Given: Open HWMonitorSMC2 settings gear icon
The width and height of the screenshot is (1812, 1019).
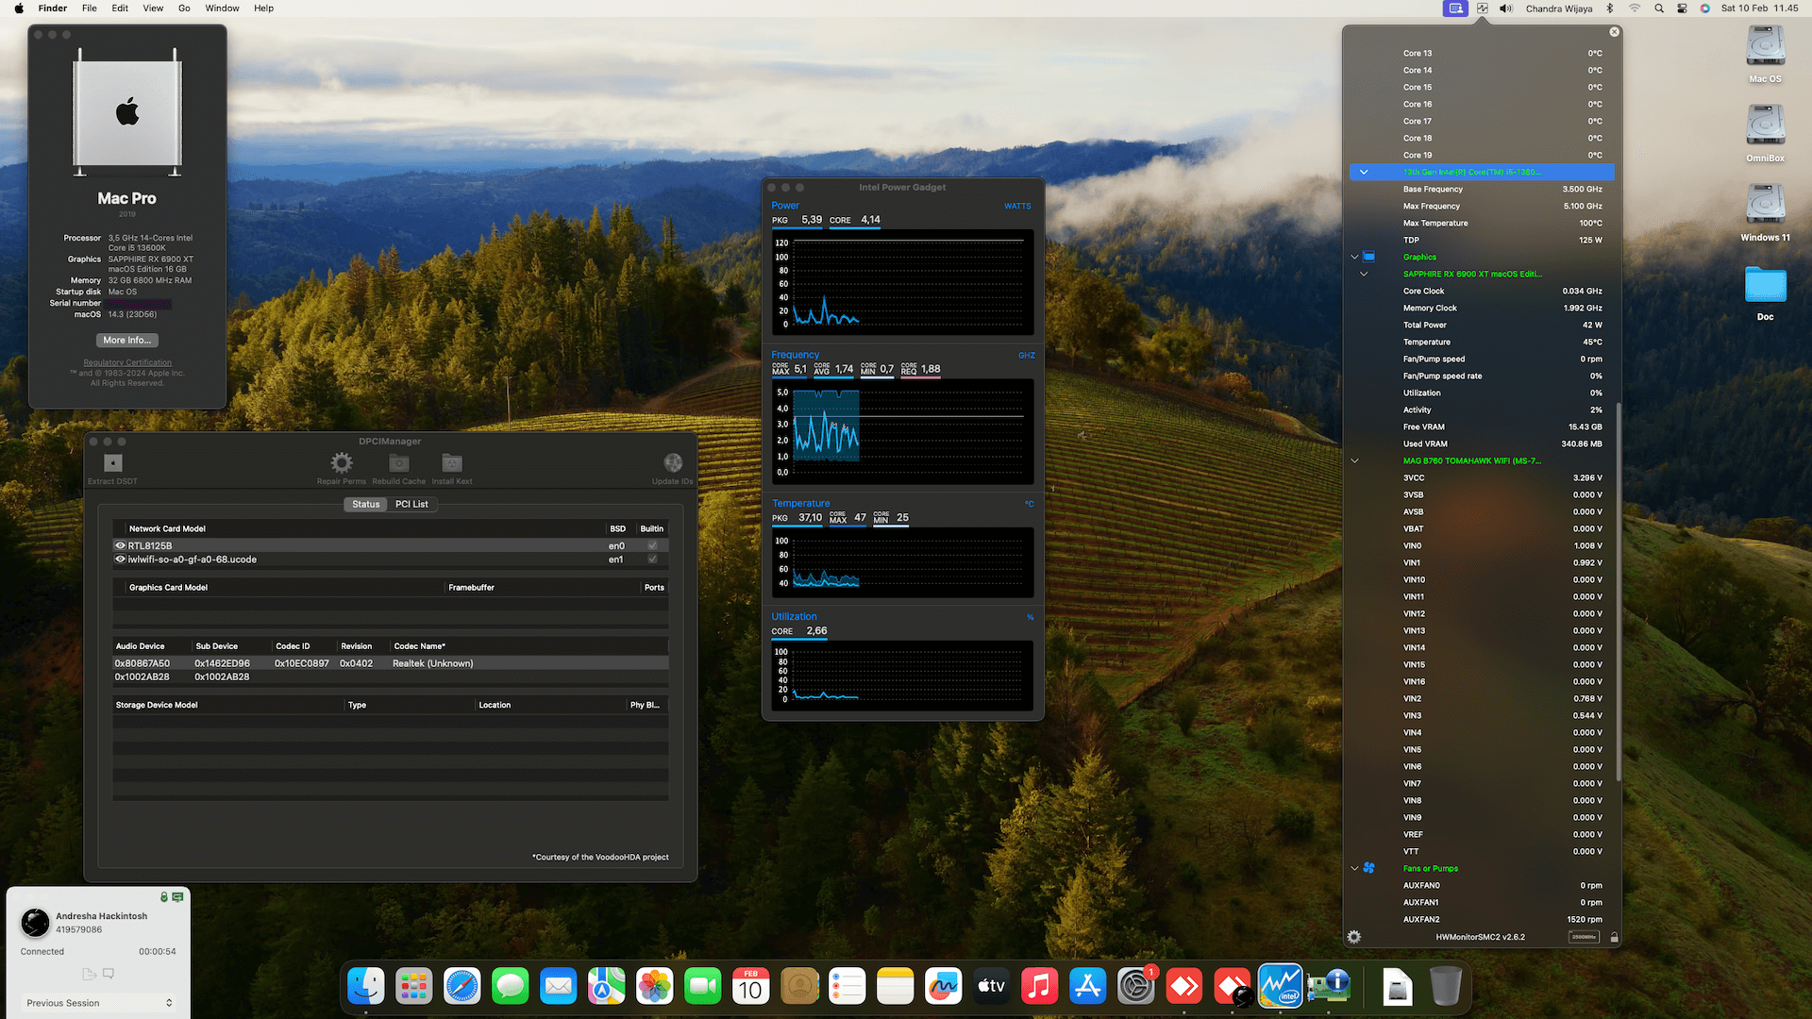Looking at the screenshot, I should (1354, 937).
